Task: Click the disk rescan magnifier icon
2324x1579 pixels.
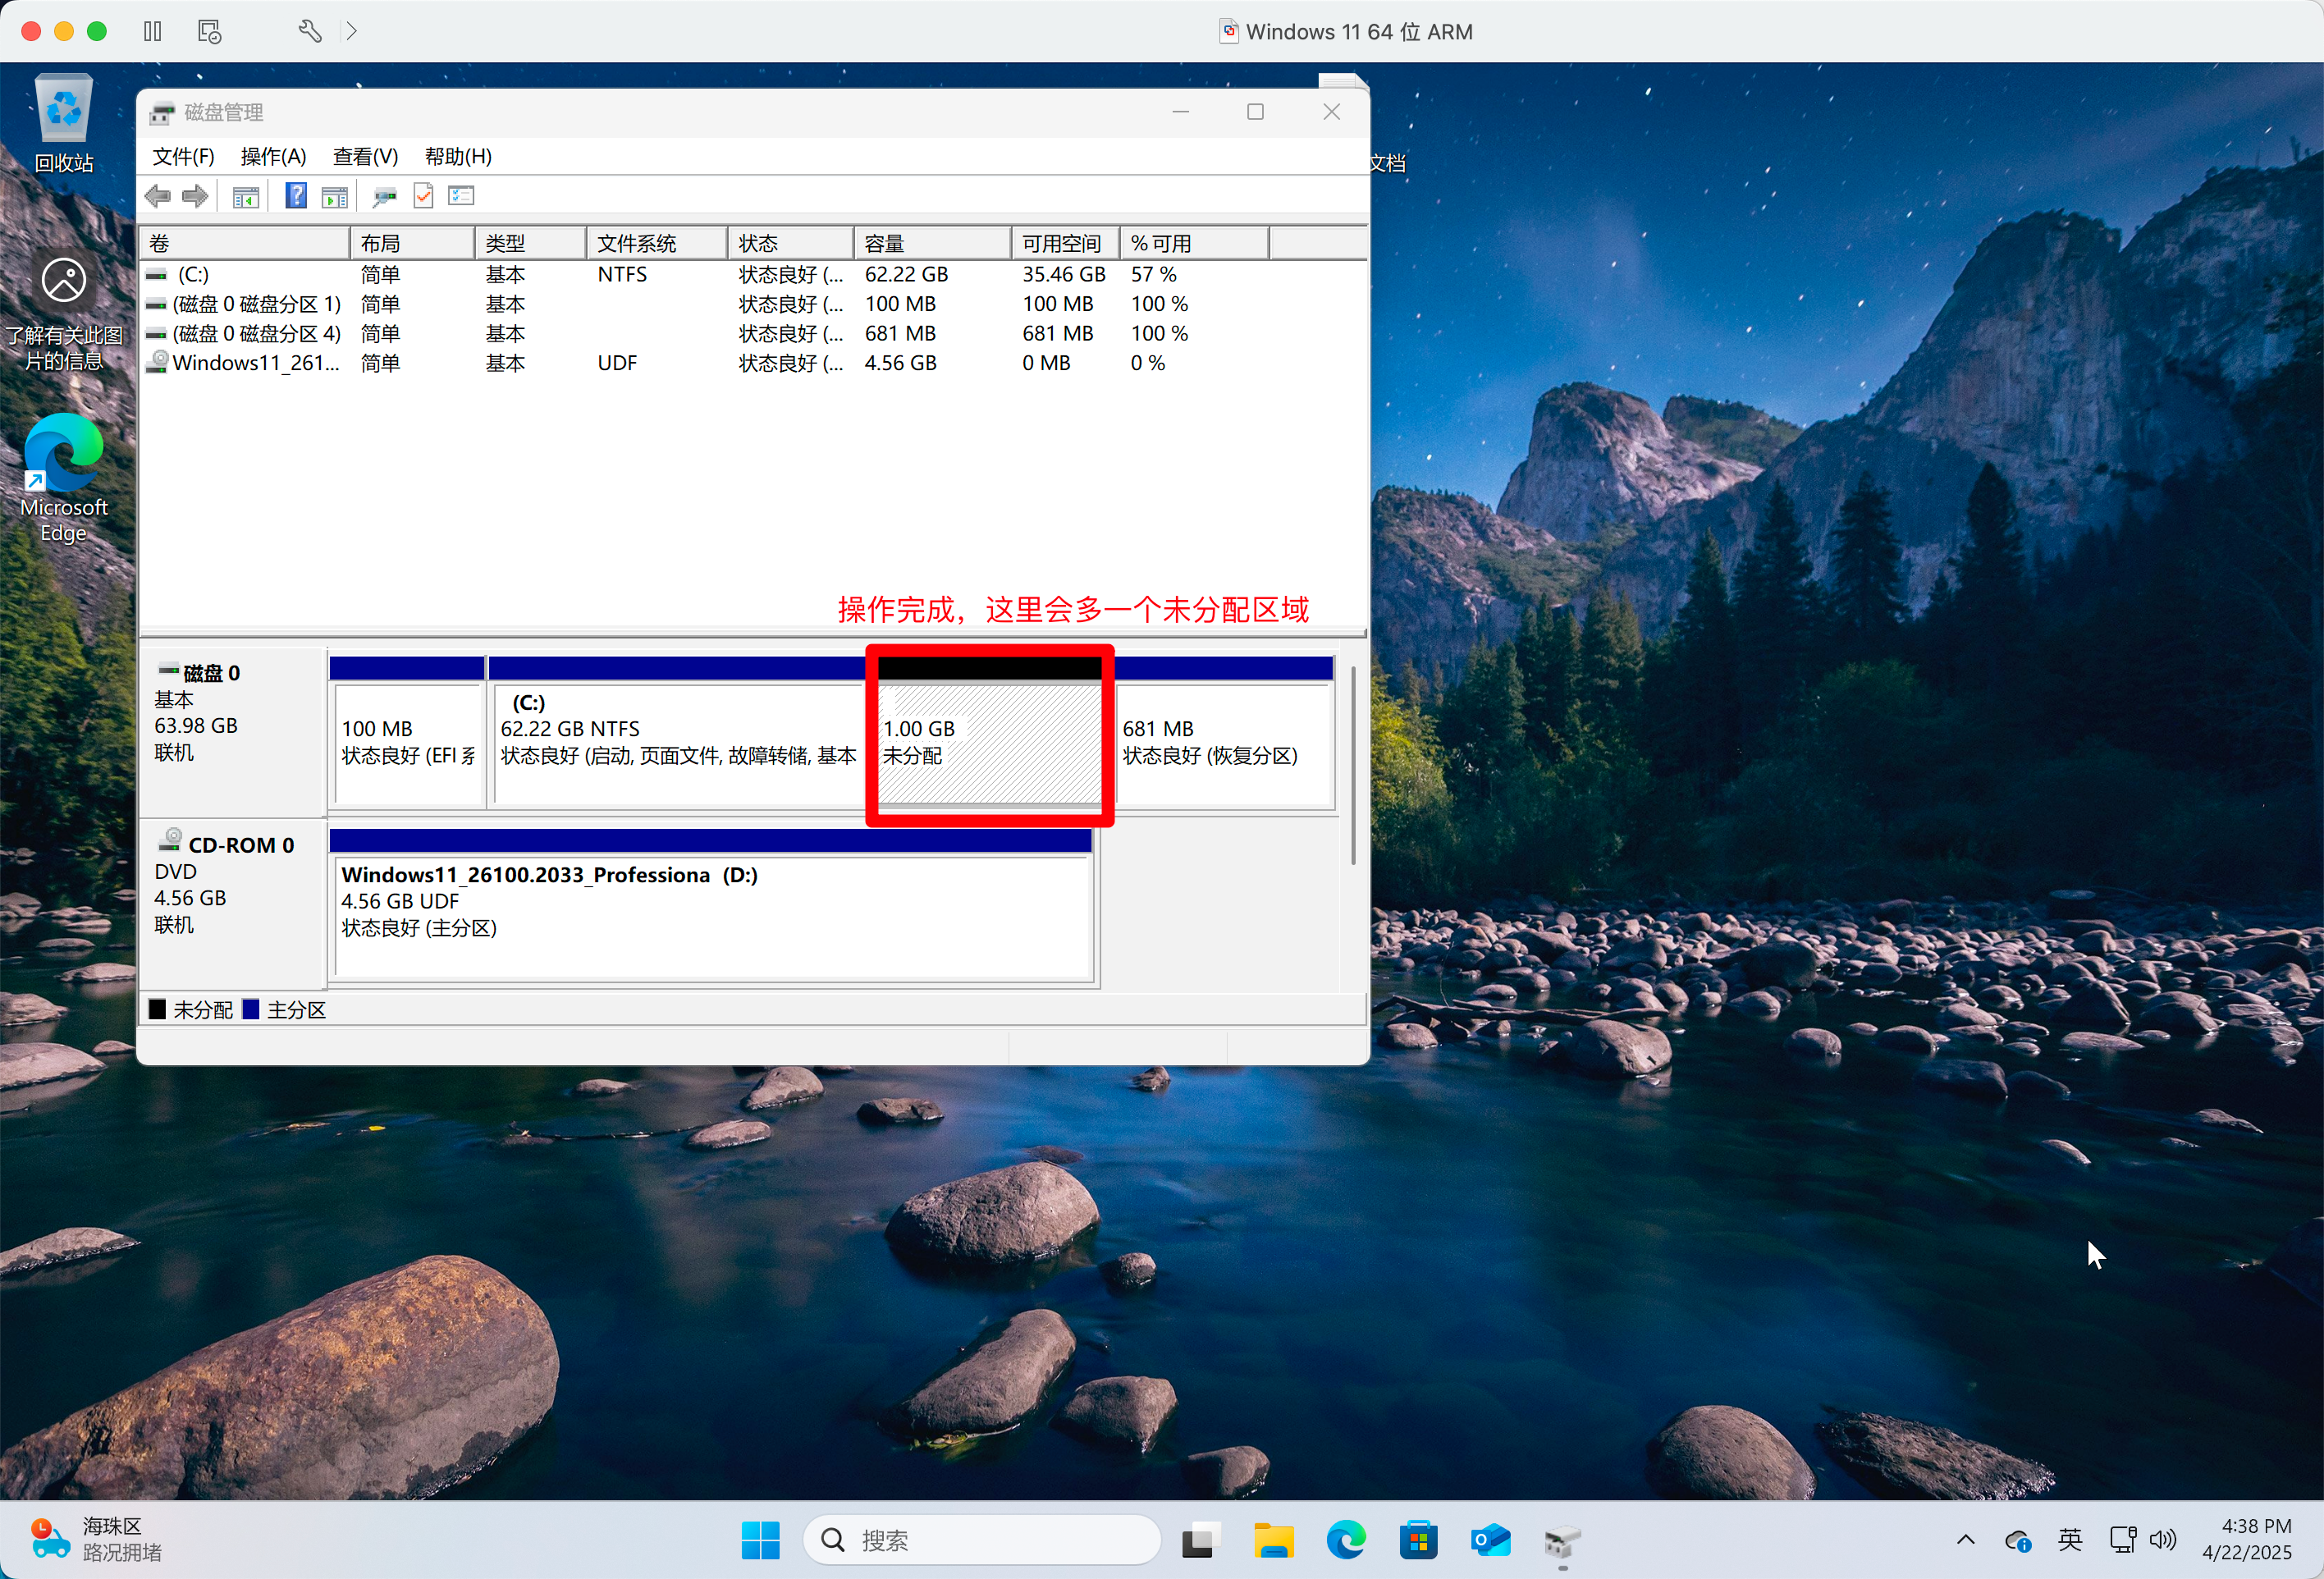Action: coord(384,197)
